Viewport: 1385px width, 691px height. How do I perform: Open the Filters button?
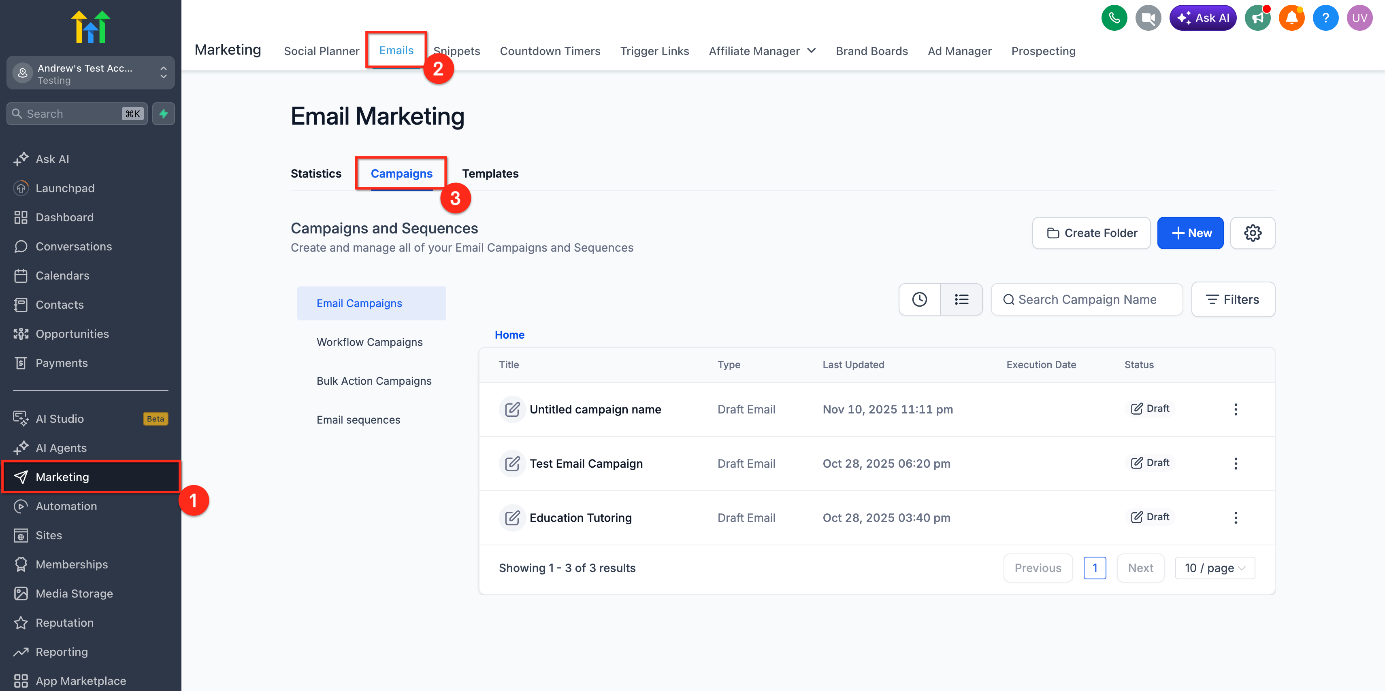pyautogui.click(x=1232, y=300)
